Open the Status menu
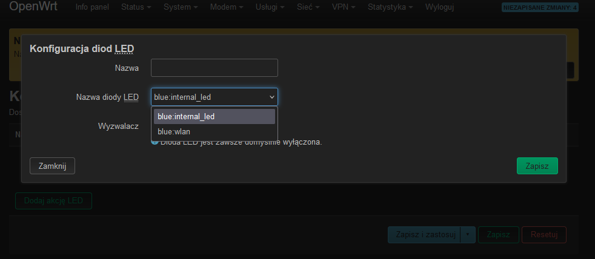This screenshot has width=595, height=259. pyautogui.click(x=136, y=7)
